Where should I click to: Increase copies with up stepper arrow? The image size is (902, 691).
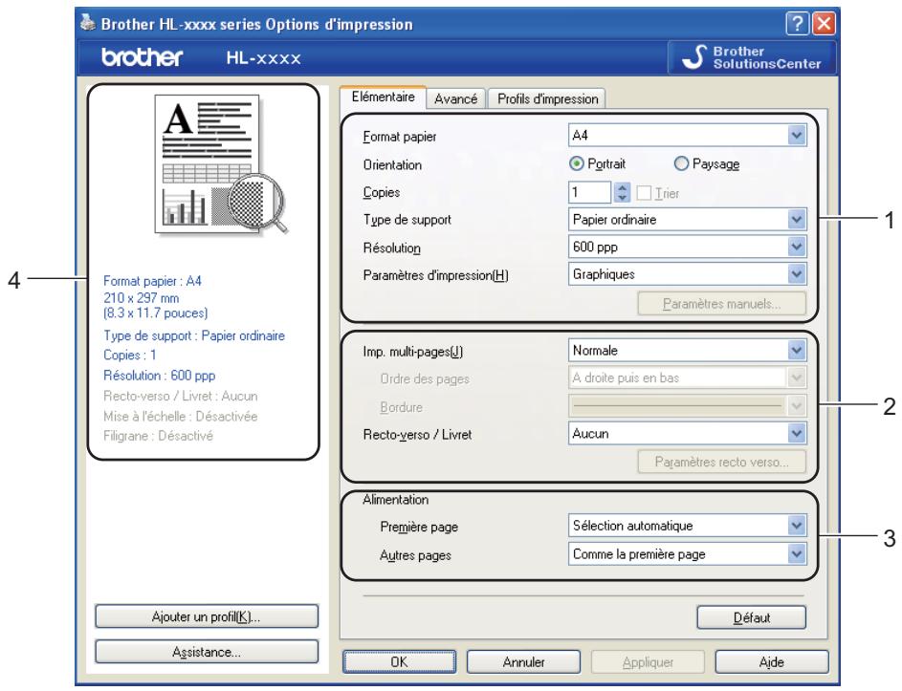(x=622, y=187)
